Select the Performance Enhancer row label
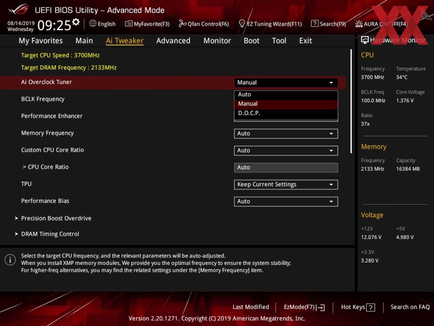434x326 pixels. (x=52, y=116)
